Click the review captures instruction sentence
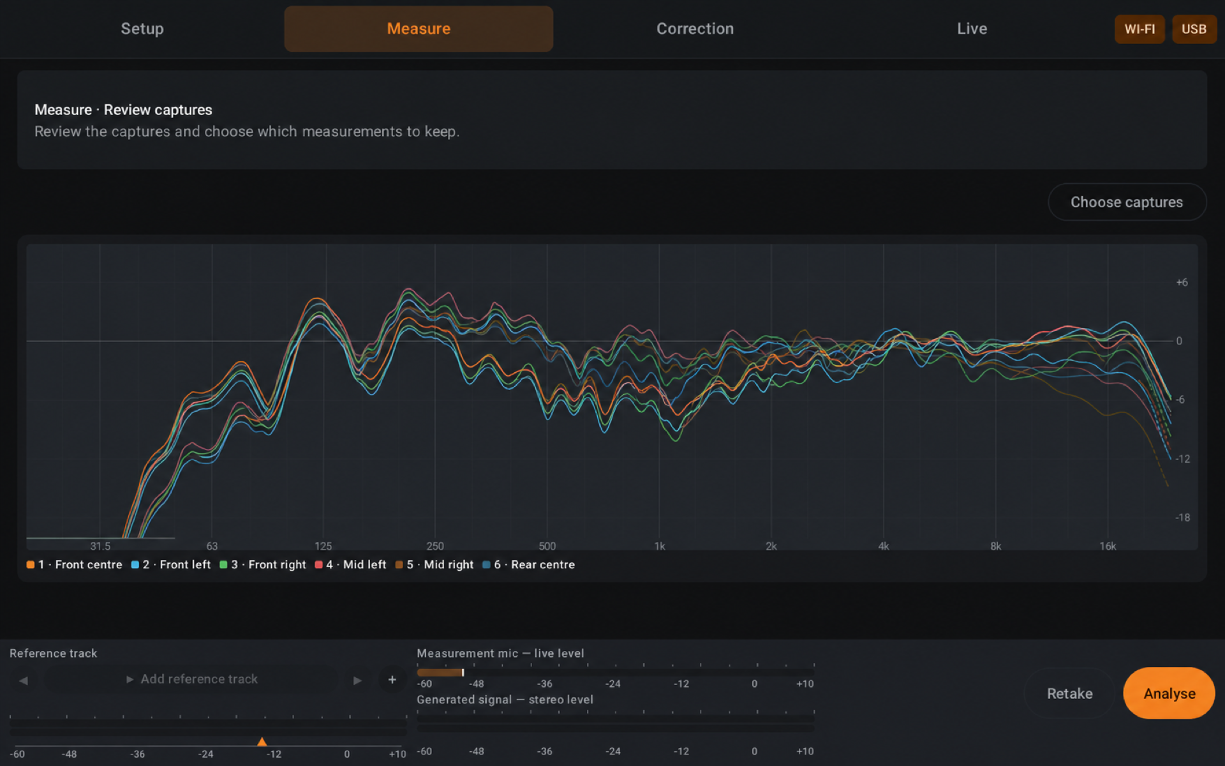 tap(247, 131)
